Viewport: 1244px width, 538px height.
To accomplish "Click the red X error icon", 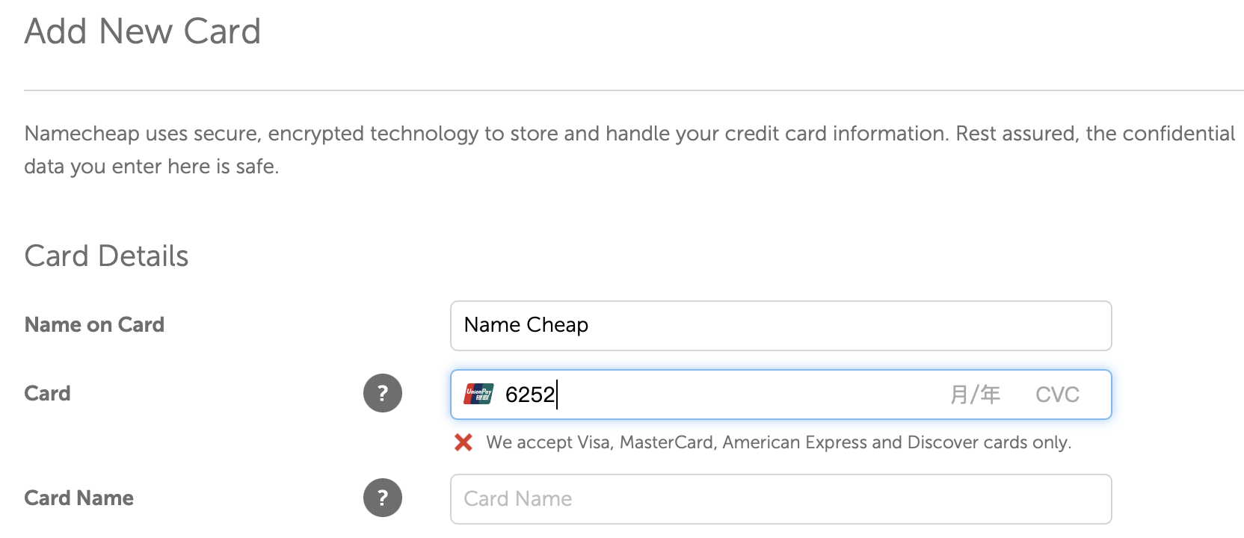I will click(464, 442).
